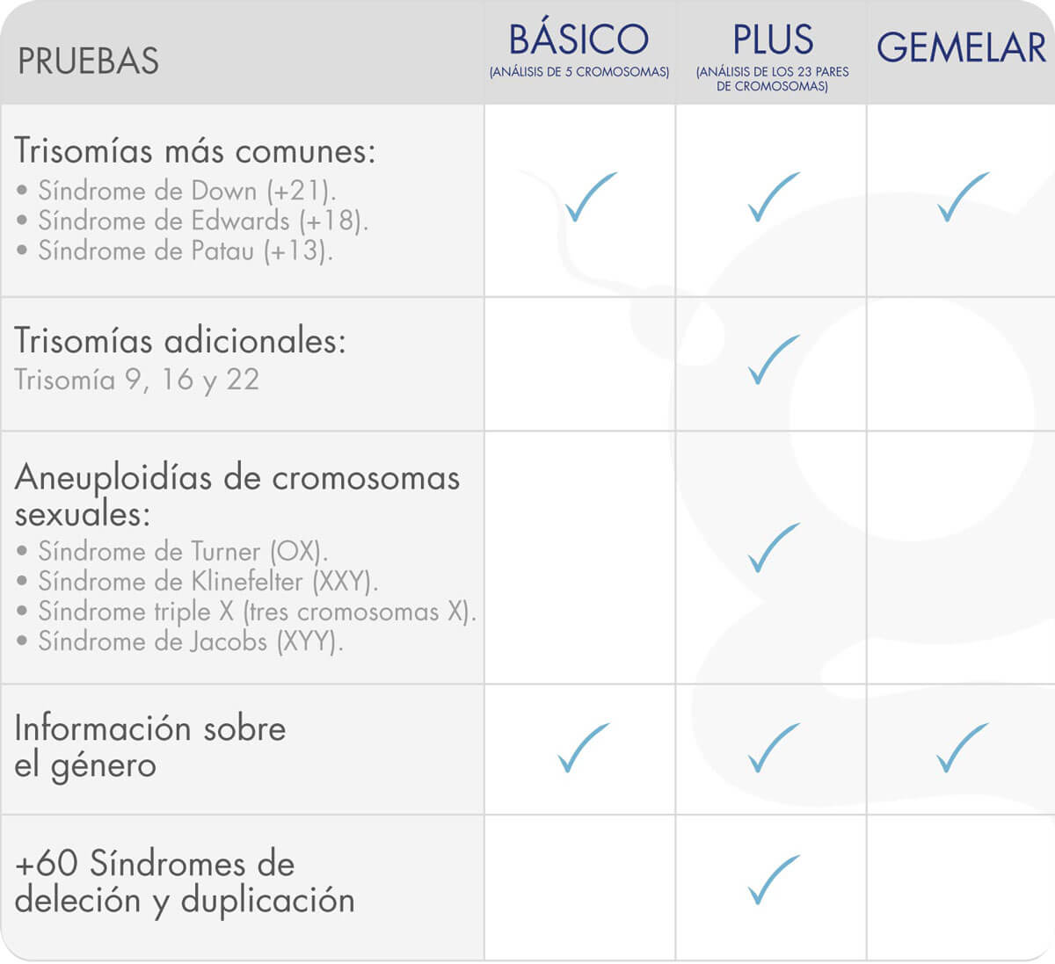The image size is (1055, 964).
Task: Click Síndrome de Down (+21) item
Action: pyautogui.click(x=186, y=191)
